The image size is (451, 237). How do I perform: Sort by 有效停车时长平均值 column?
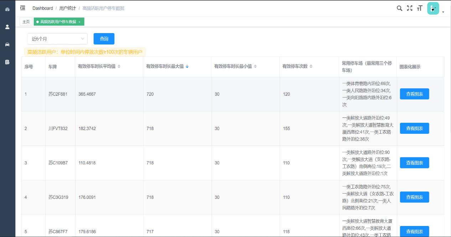pos(119,67)
